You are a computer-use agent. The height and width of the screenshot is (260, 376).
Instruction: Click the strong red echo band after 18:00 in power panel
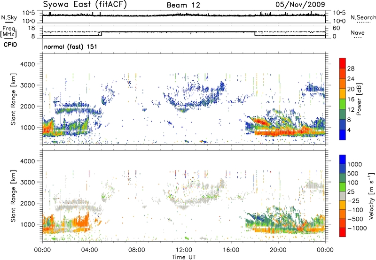[x=276, y=132]
